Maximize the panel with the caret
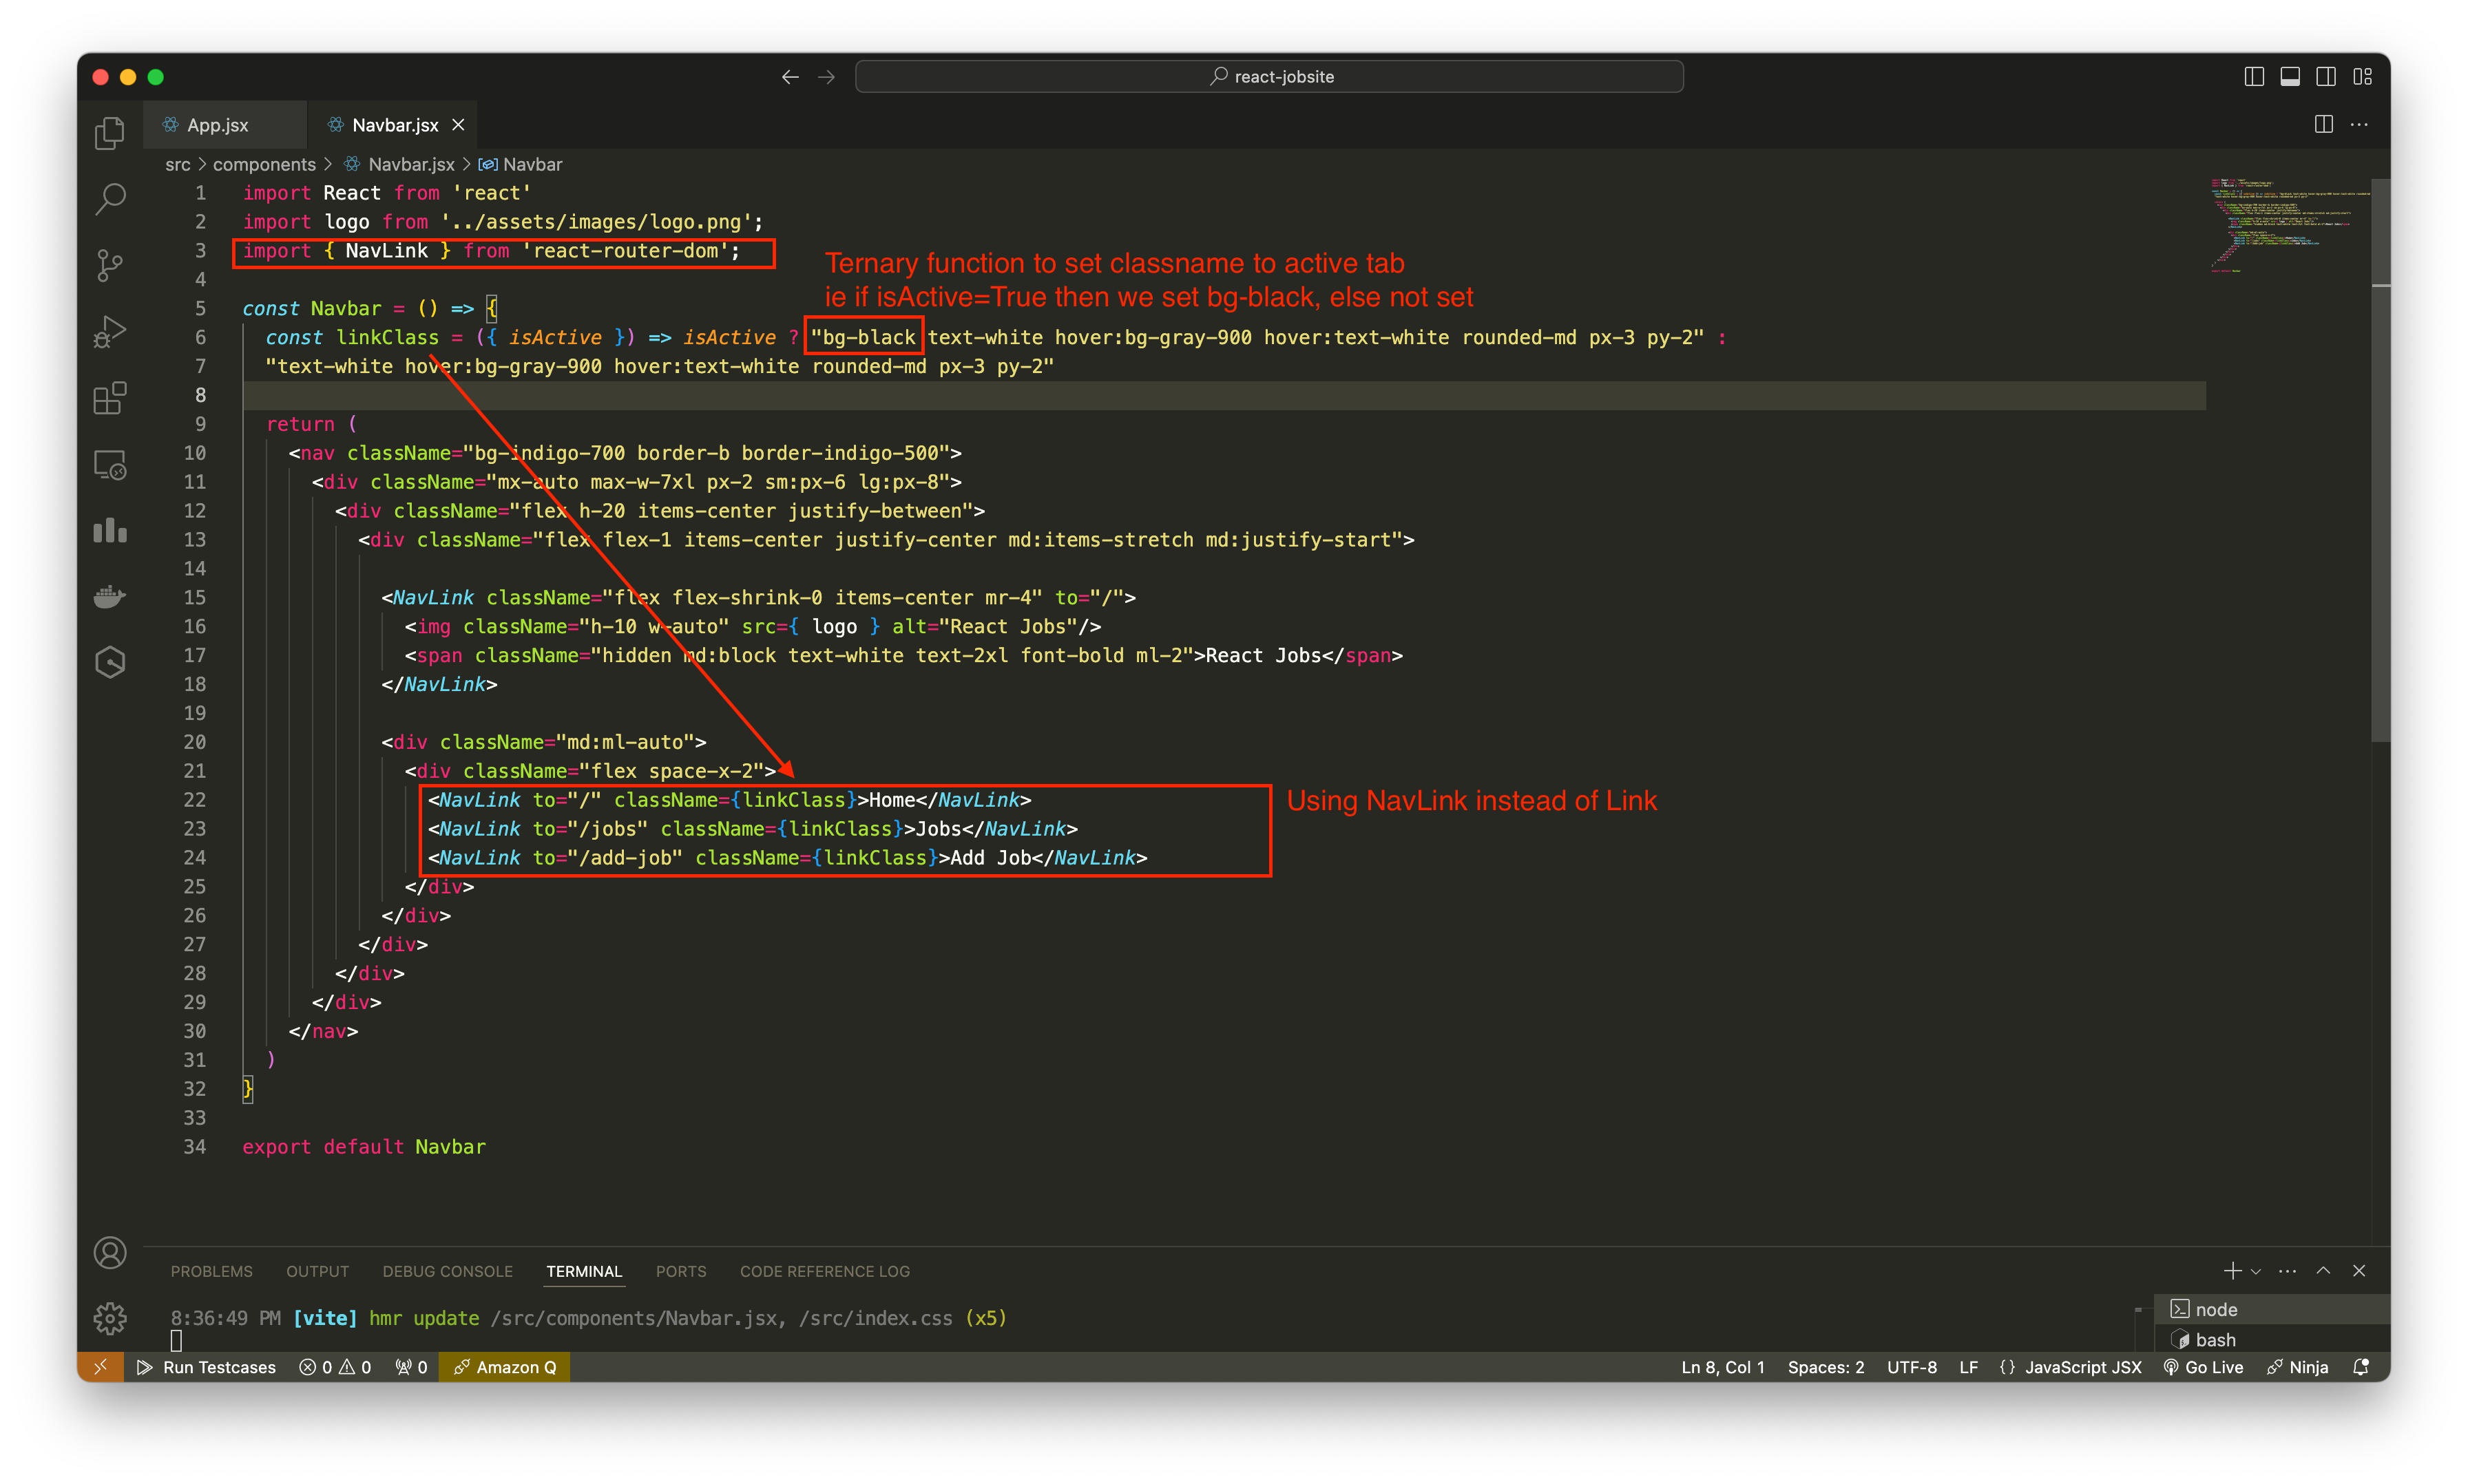Screen dimensions: 2468x1484 (2324, 1270)
